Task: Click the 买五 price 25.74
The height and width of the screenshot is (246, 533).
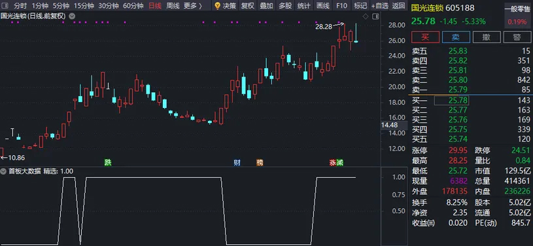Action: 458,139
